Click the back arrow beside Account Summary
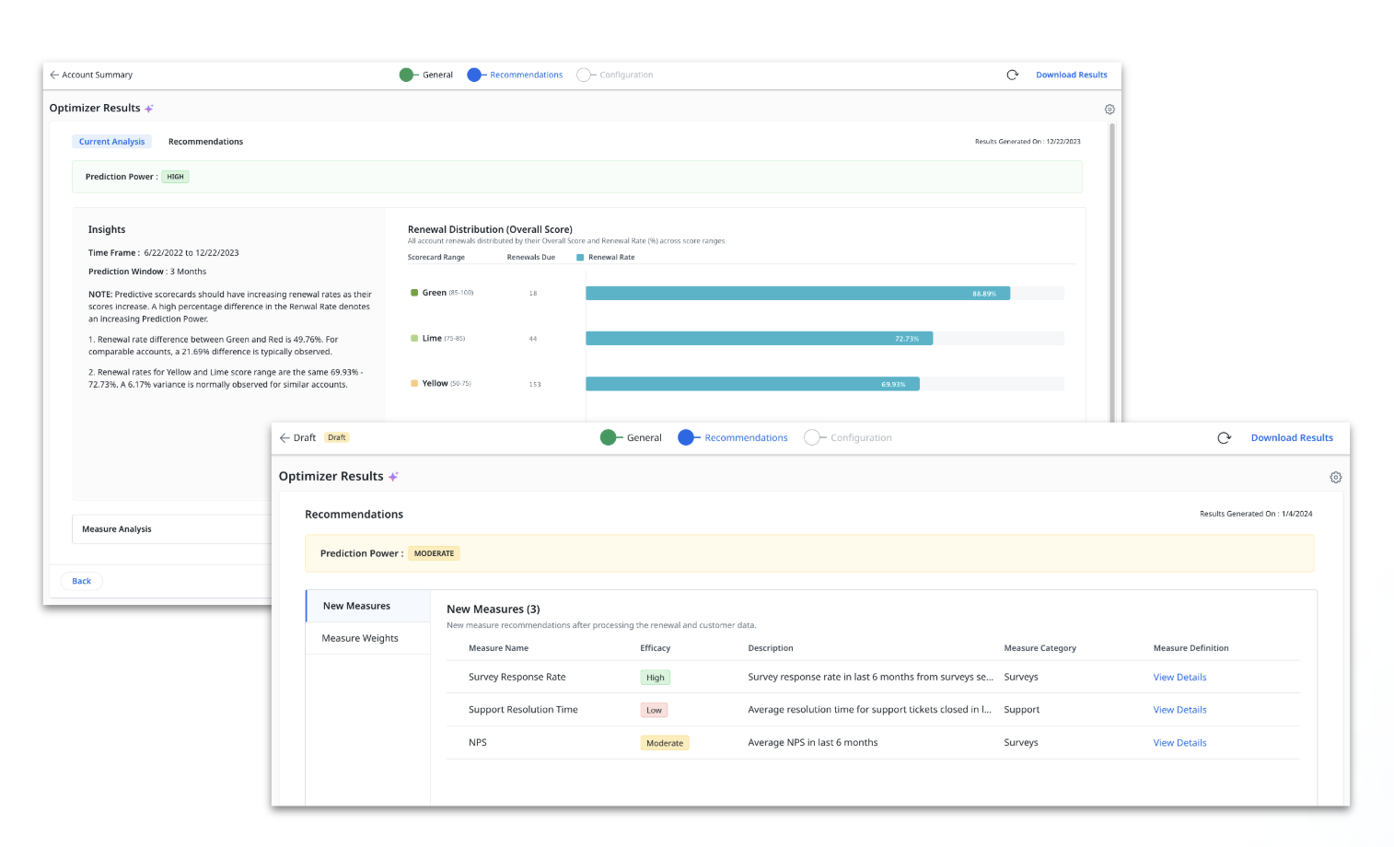This screenshot has width=1394, height=847. pyautogui.click(x=52, y=75)
